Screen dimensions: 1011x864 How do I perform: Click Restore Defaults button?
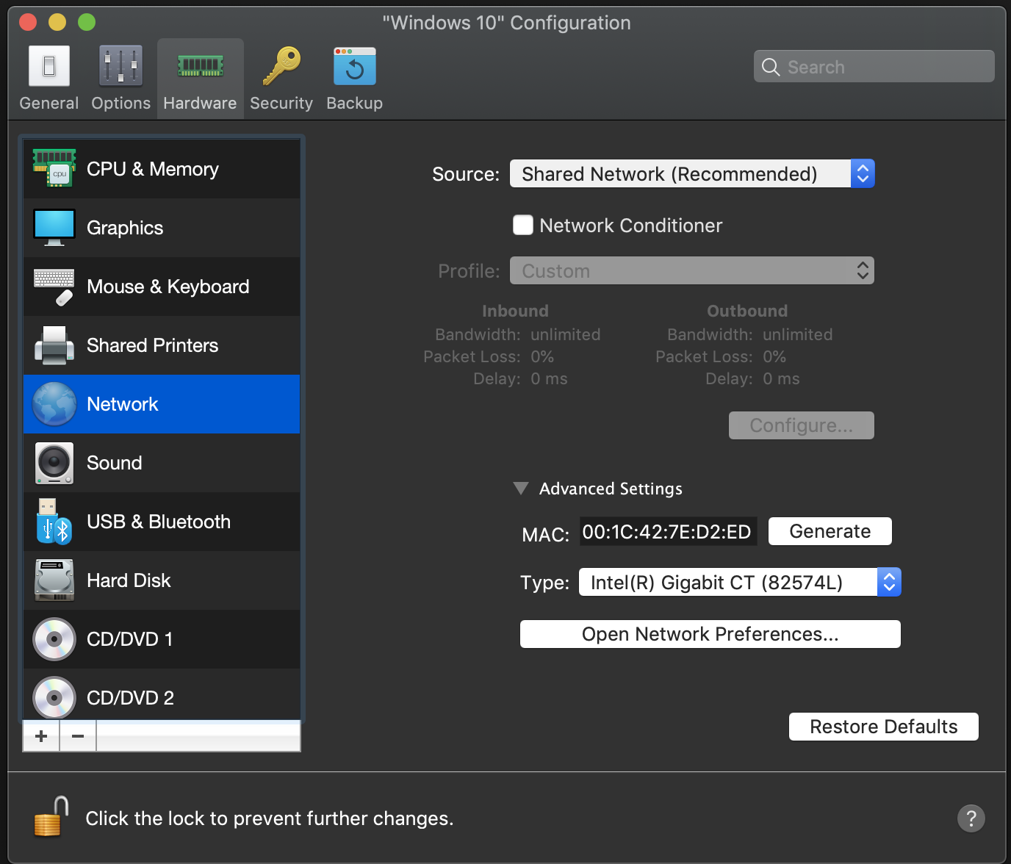point(884,727)
